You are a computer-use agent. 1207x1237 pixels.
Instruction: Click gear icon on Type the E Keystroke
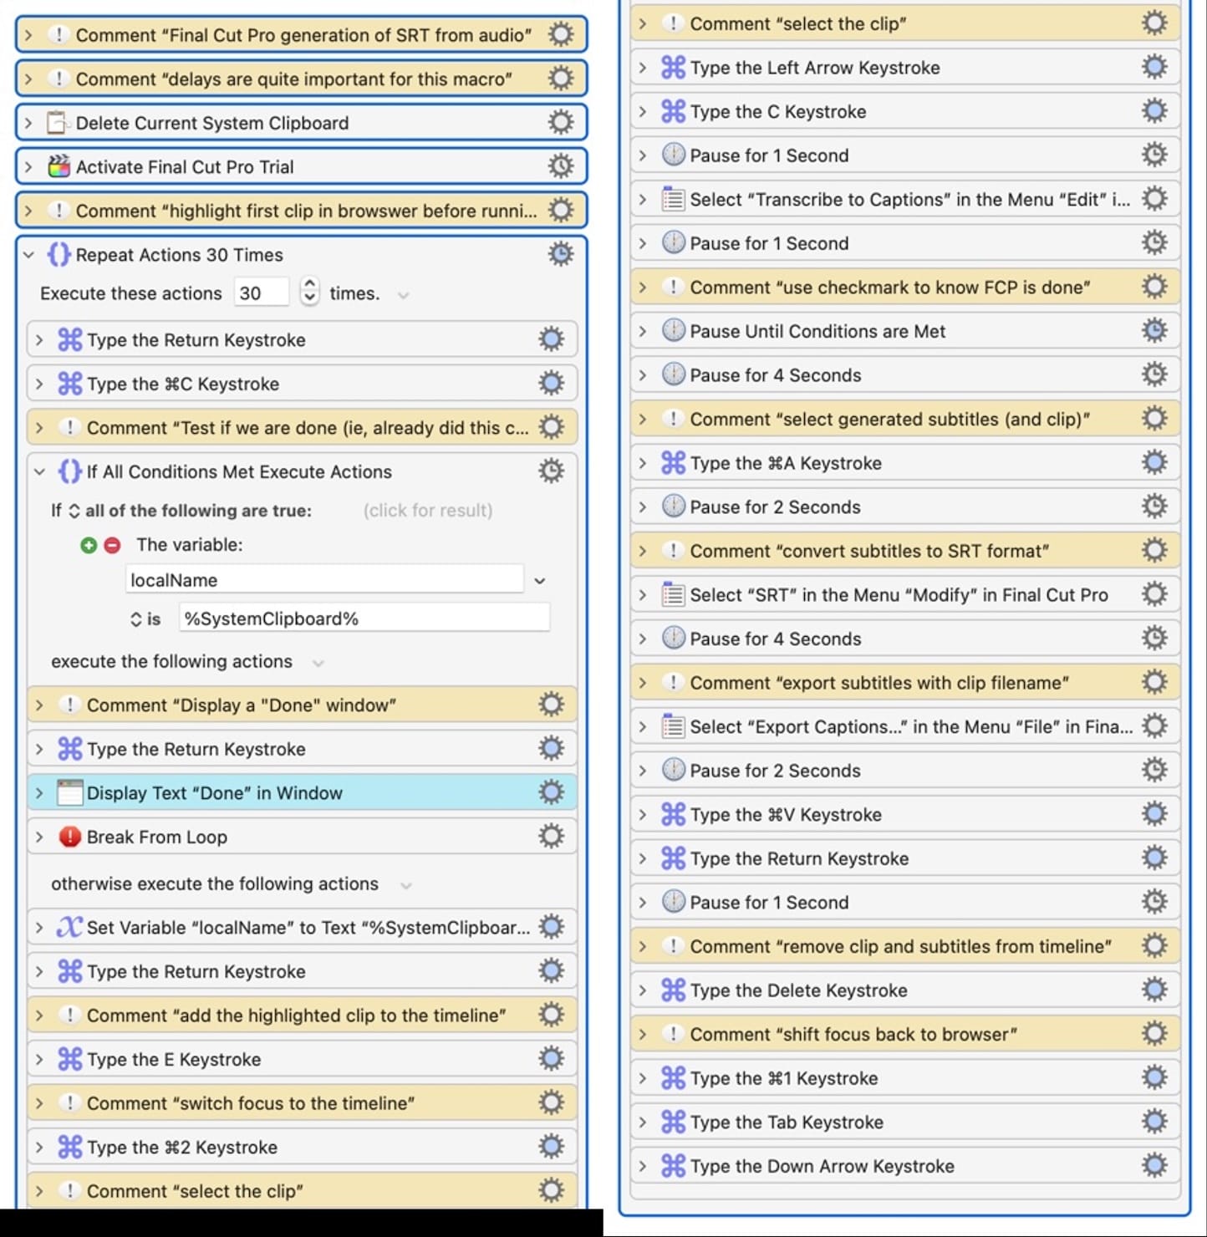pos(551,1059)
